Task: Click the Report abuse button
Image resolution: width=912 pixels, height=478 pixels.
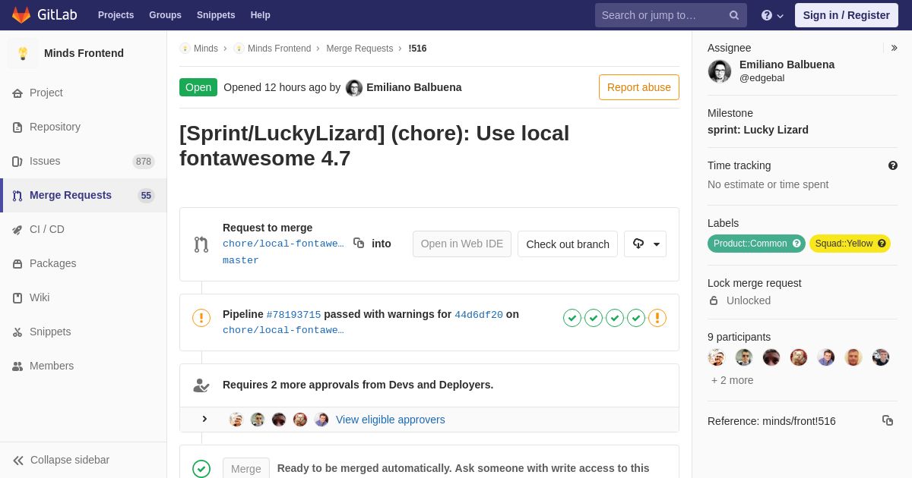Action: click(638, 87)
